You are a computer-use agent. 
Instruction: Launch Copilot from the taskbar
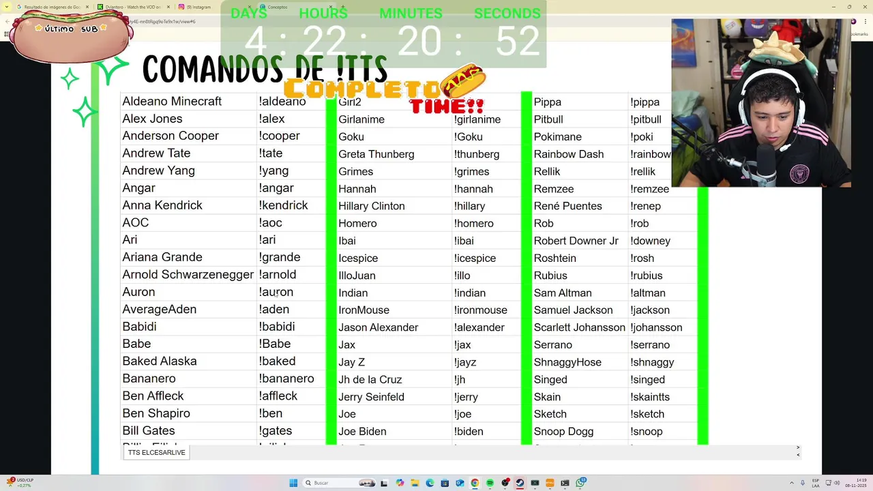coord(400,483)
